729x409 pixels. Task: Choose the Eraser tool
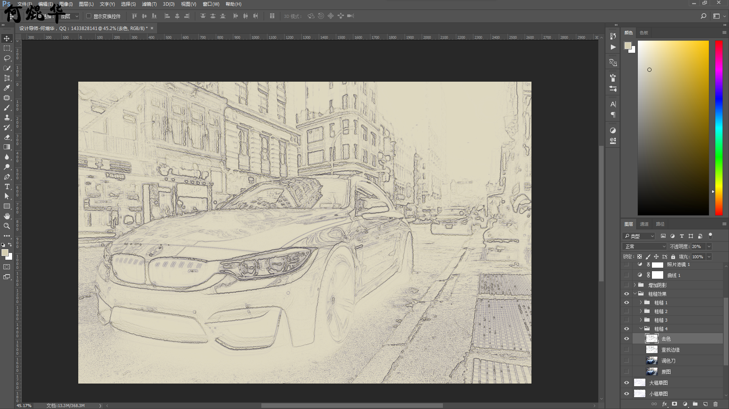[7, 137]
